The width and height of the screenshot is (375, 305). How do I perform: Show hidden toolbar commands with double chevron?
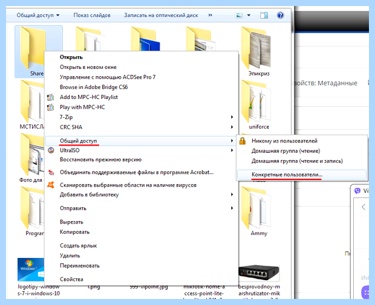point(210,15)
